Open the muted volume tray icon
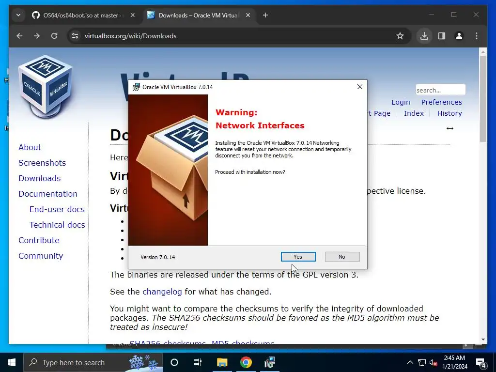The image size is (496, 372). click(434, 362)
